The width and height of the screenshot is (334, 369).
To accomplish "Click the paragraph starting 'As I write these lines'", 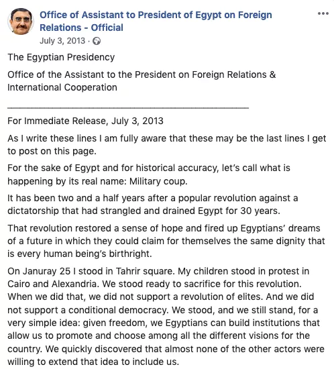I will click(x=167, y=144).
